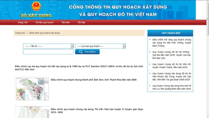Open Hộ Phòng - Giá Rai planning link

pyautogui.click(x=172, y=55)
